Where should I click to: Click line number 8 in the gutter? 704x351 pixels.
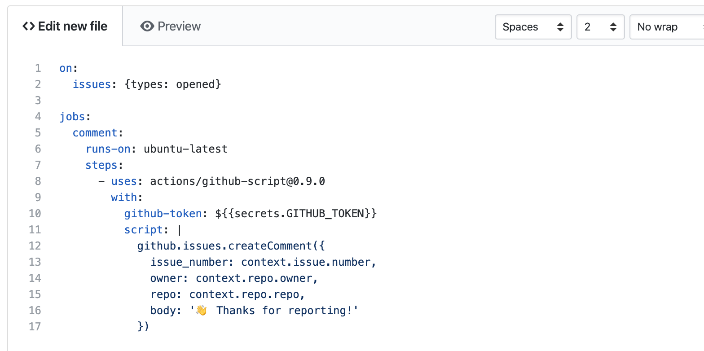tap(38, 181)
